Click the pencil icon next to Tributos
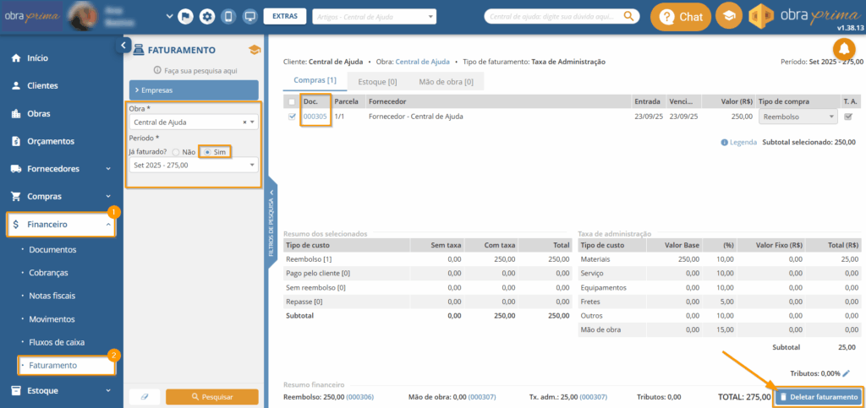Image resolution: width=866 pixels, height=408 pixels. [847, 373]
